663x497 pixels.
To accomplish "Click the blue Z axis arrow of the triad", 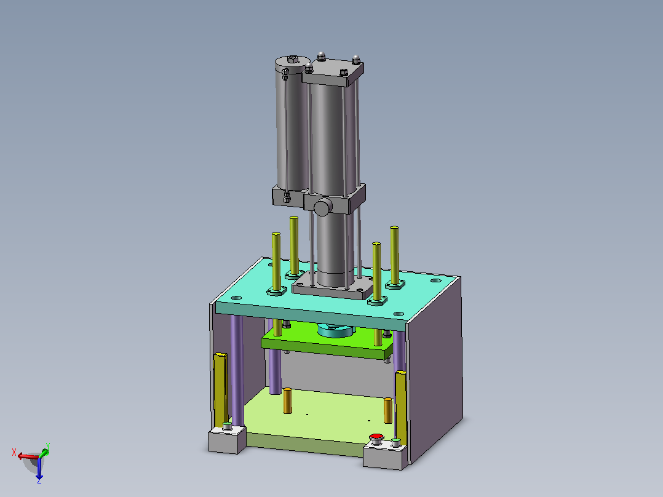I will (39, 469).
